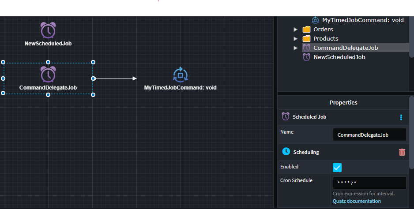Viewport: 414px width, 209px height.
Task: Expand the Products folder node
Action: tap(296, 39)
